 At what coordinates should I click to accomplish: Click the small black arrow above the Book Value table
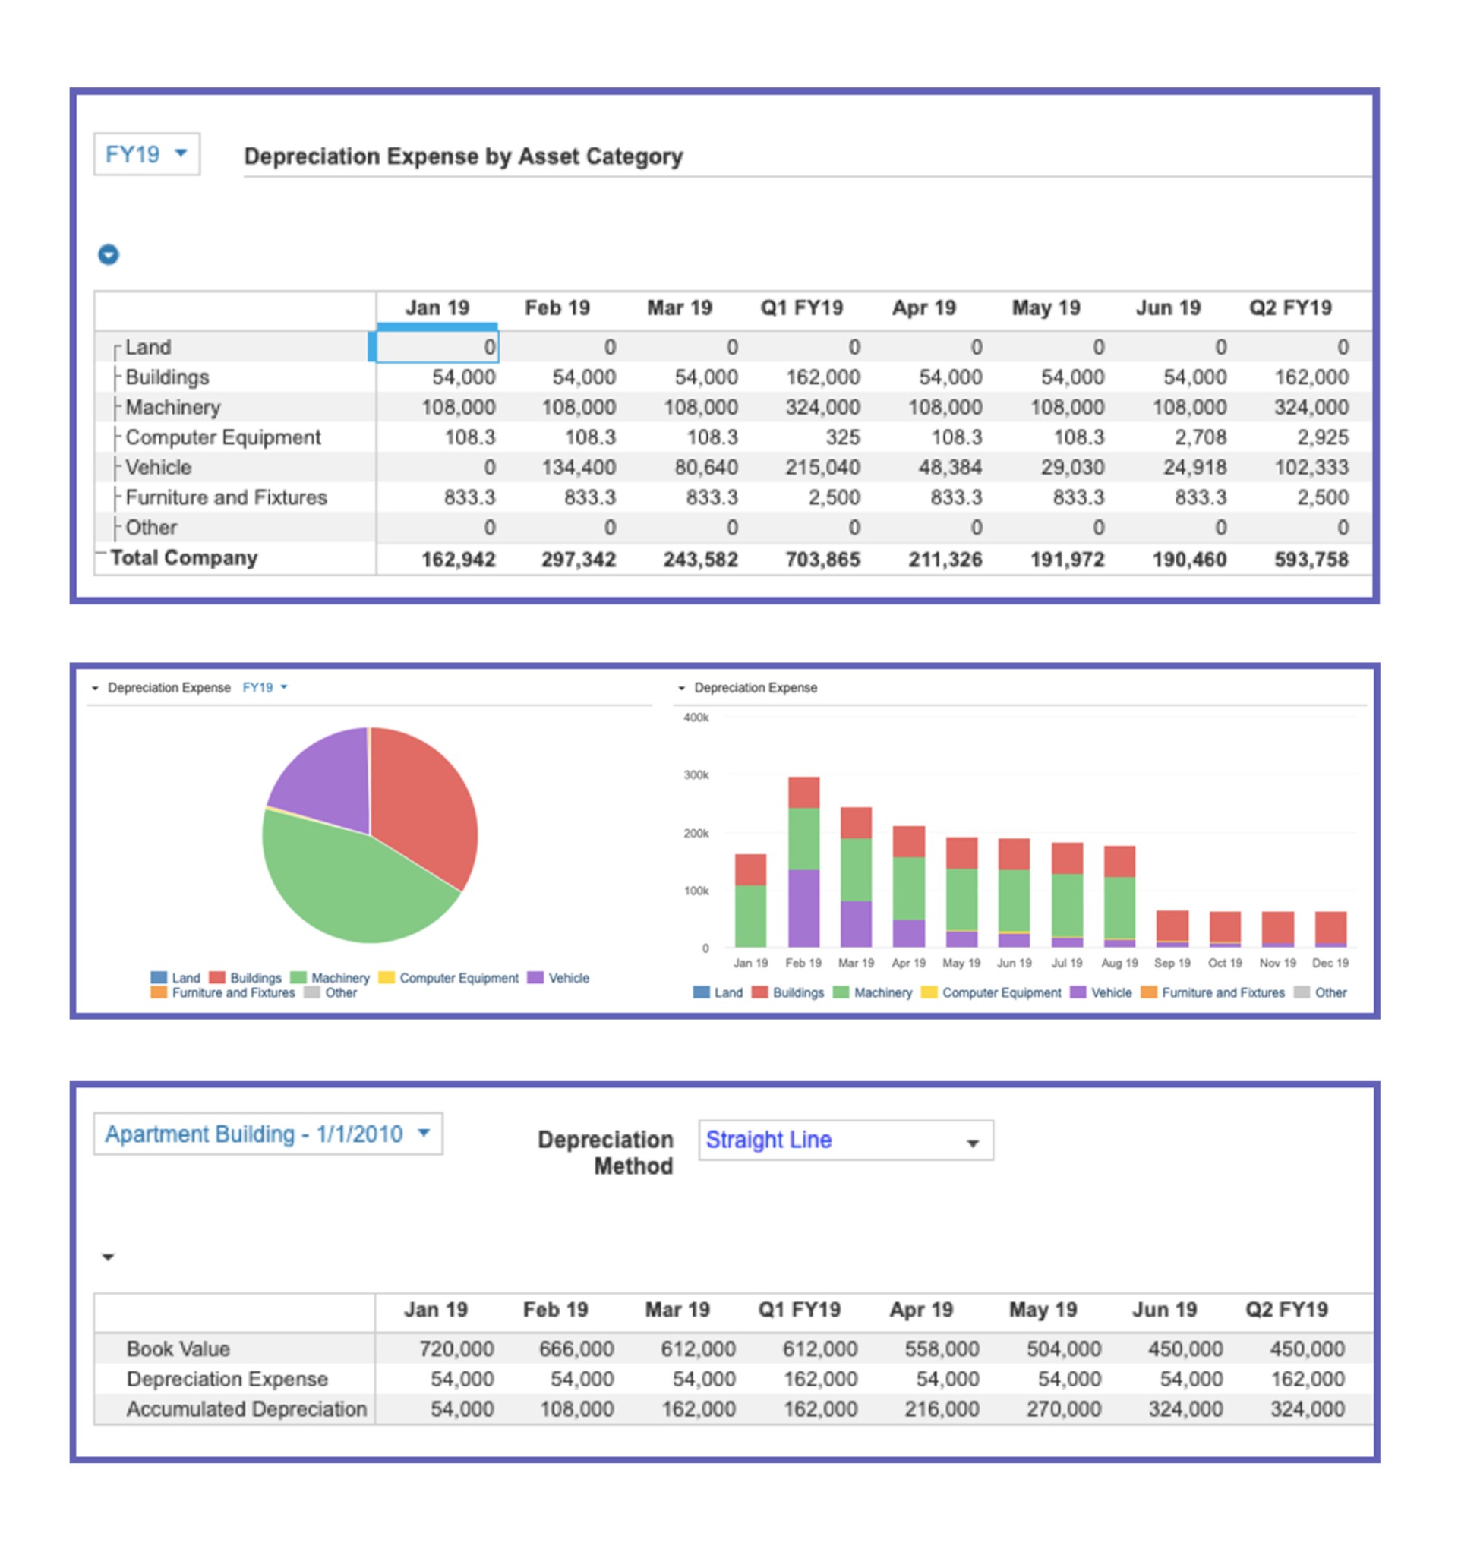(109, 1257)
